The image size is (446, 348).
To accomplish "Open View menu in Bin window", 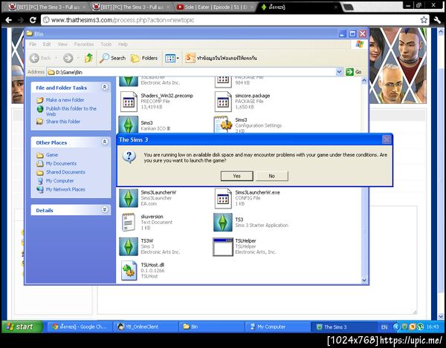I will pyautogui.click(x=62, y=45).
